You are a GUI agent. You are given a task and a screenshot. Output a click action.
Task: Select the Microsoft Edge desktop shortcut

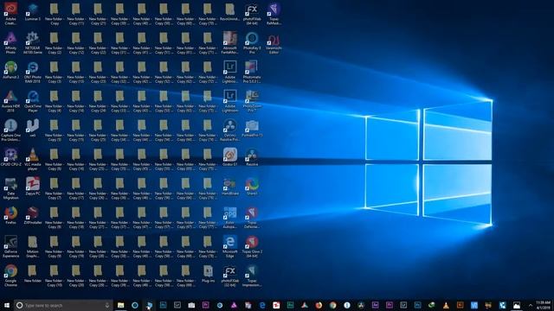tap(230, 247)
